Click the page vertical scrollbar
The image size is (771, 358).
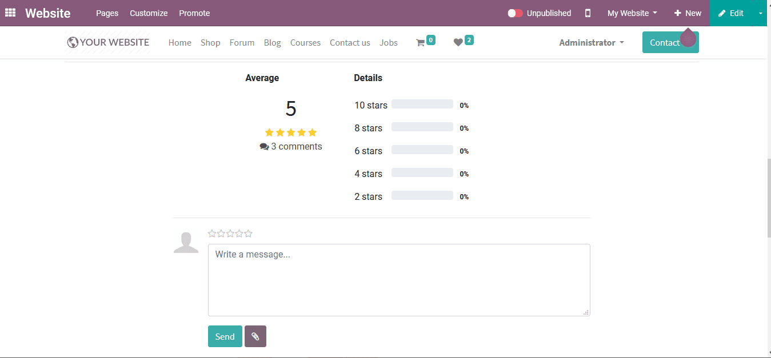pos(768,197)
